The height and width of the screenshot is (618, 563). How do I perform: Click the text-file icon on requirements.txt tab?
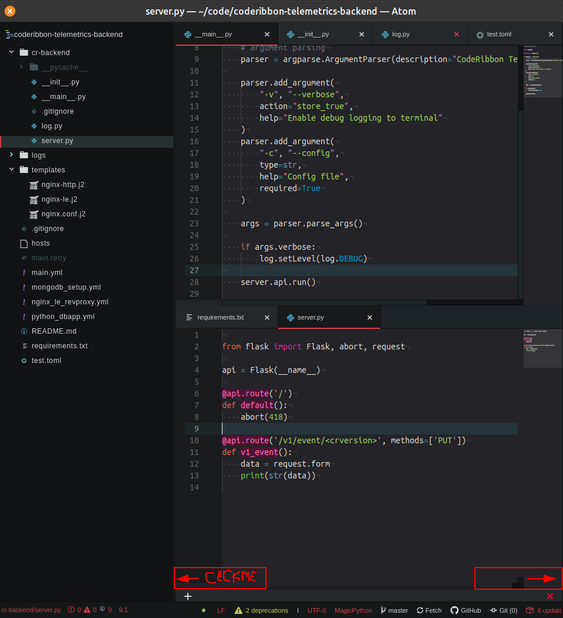click(190, 317)
